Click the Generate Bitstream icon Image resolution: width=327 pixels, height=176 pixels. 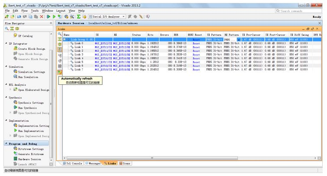[15, 154]
